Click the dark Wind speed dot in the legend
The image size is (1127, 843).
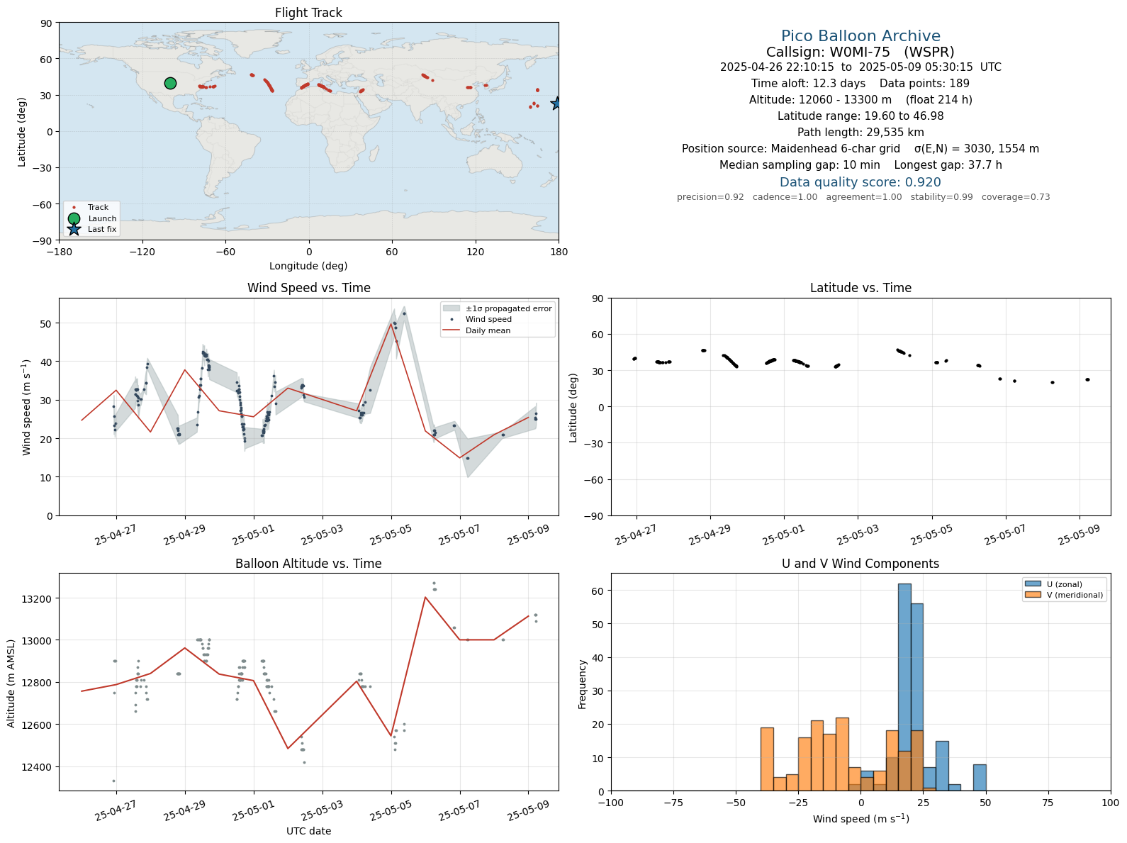tap(452, 320)
